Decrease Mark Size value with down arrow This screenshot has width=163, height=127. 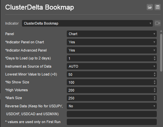pyautogui.click(x=154, y=99)
